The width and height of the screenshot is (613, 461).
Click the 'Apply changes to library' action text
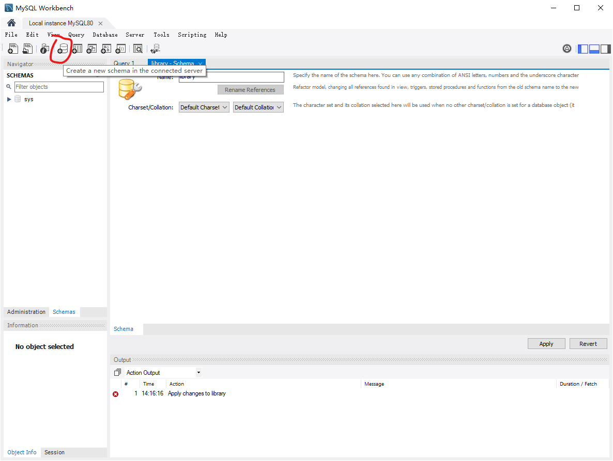pos(196,393)
